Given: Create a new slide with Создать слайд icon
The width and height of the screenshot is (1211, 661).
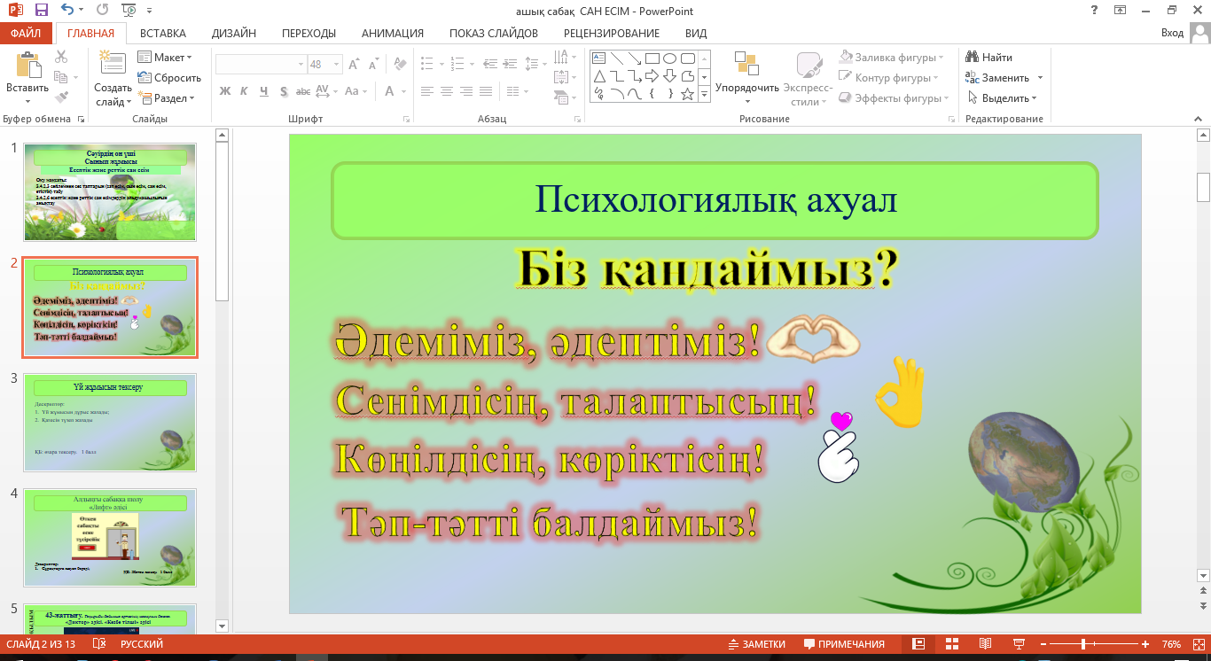Looking at the screenshot, I should coord(113,63).
